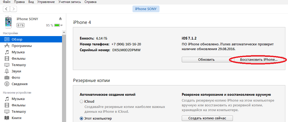Click the Книги icon on device
This screenshot has width=288, height=122.
[7, 118]
